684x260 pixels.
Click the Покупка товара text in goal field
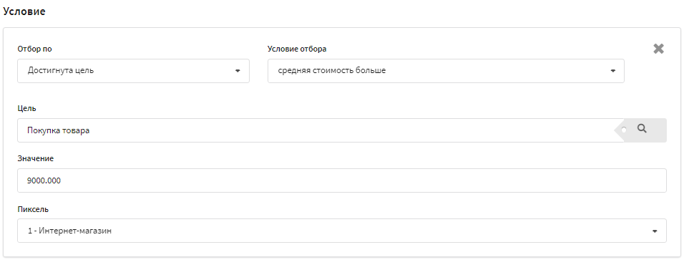[x=58, y=130]
